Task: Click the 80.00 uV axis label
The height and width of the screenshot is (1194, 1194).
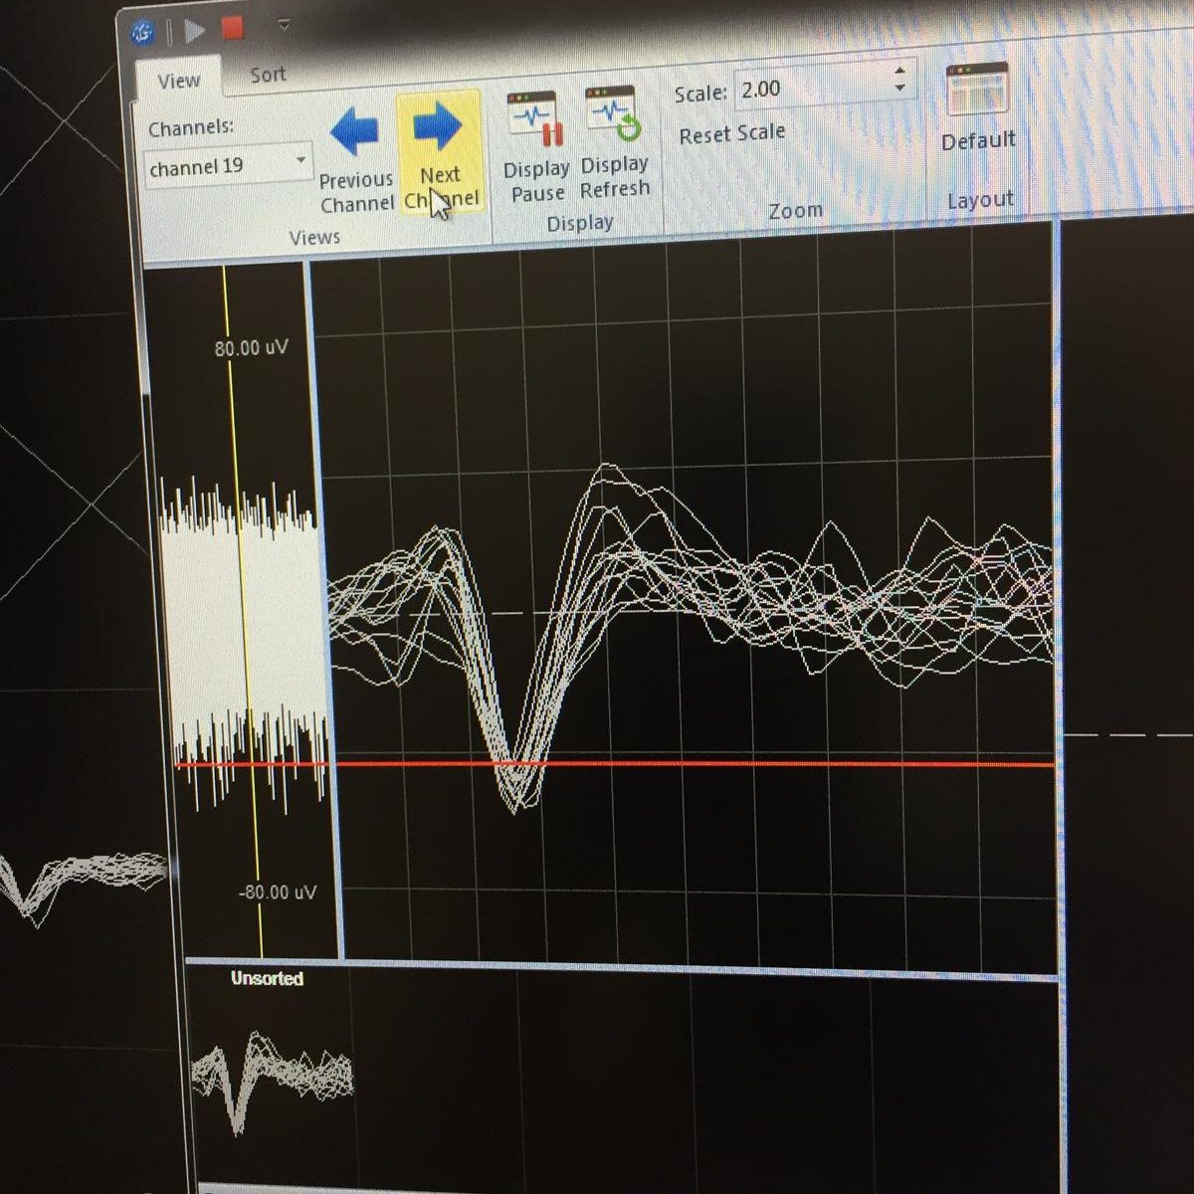Action: [251, 348]
